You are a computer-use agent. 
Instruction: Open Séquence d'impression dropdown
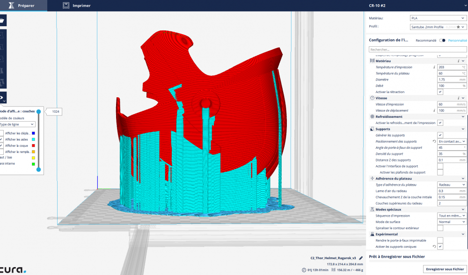point(452,216)
